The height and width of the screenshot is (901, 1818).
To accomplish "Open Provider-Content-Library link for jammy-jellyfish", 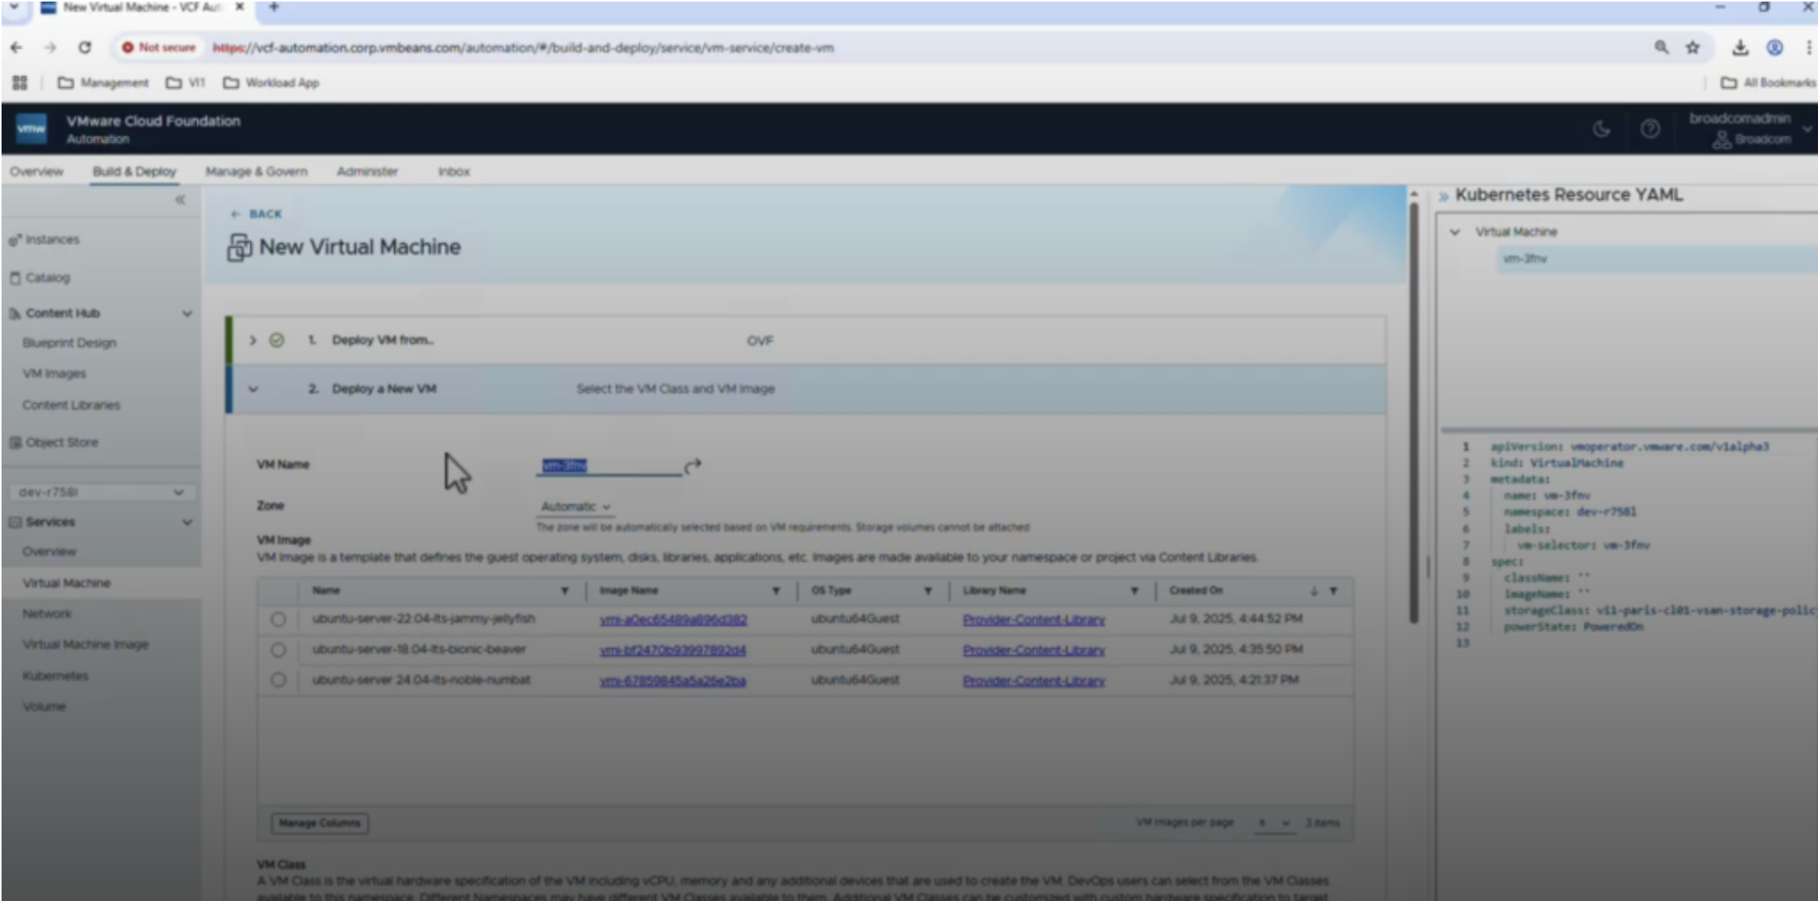I will point(1033,620).
